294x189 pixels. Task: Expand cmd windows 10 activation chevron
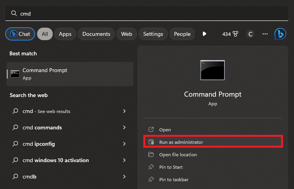click(x=124, y=160)
